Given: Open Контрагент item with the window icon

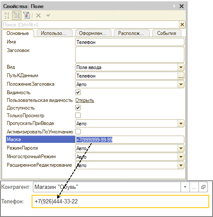Looking at the screenshot, I should pyautogui.click(x=203, y=187).
